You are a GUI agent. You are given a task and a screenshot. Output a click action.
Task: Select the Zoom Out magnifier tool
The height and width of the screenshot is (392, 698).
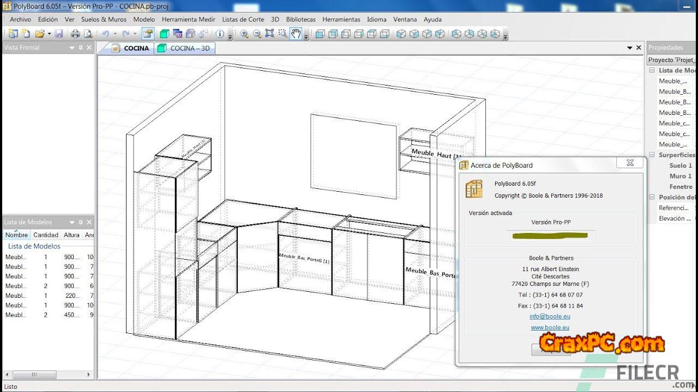click(257, 34)
